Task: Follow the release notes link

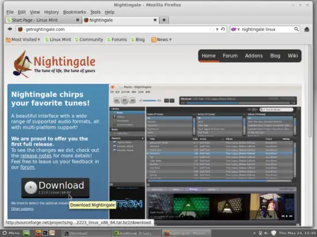Action: click(x=36, y=156)
